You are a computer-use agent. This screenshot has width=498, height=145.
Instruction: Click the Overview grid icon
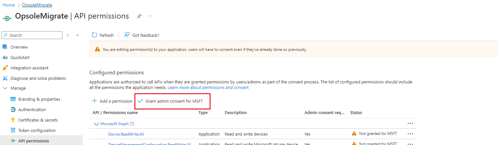[5, 47]
